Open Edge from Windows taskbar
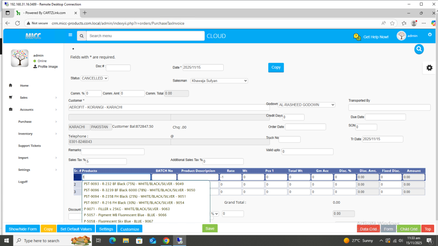The image size is (438, 246). click(112, 240)
